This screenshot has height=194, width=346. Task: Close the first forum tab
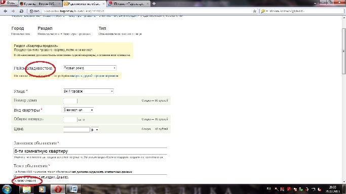[x=59, y=4]
